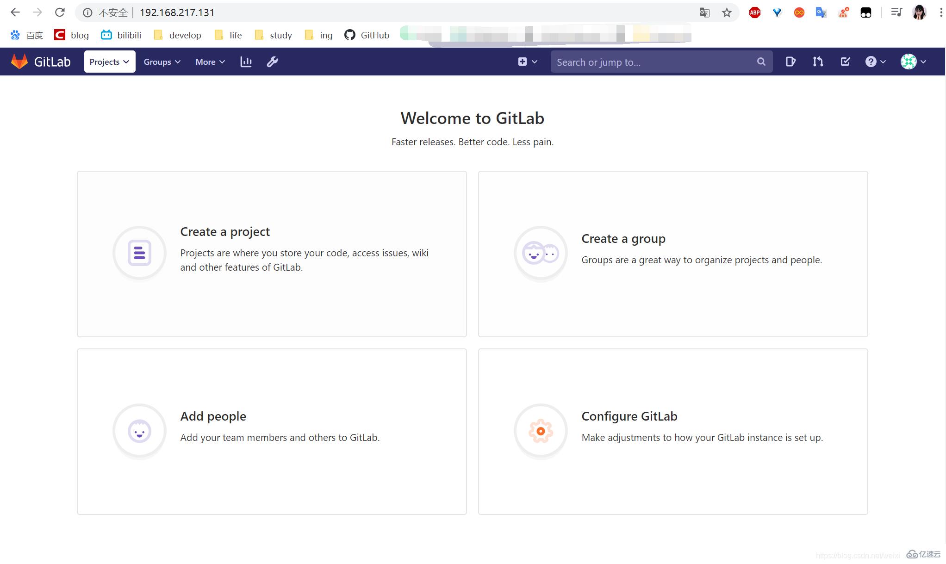Click the user avatar profile icon
This screenshot has width=946, height=564.
tap(909, 61)
